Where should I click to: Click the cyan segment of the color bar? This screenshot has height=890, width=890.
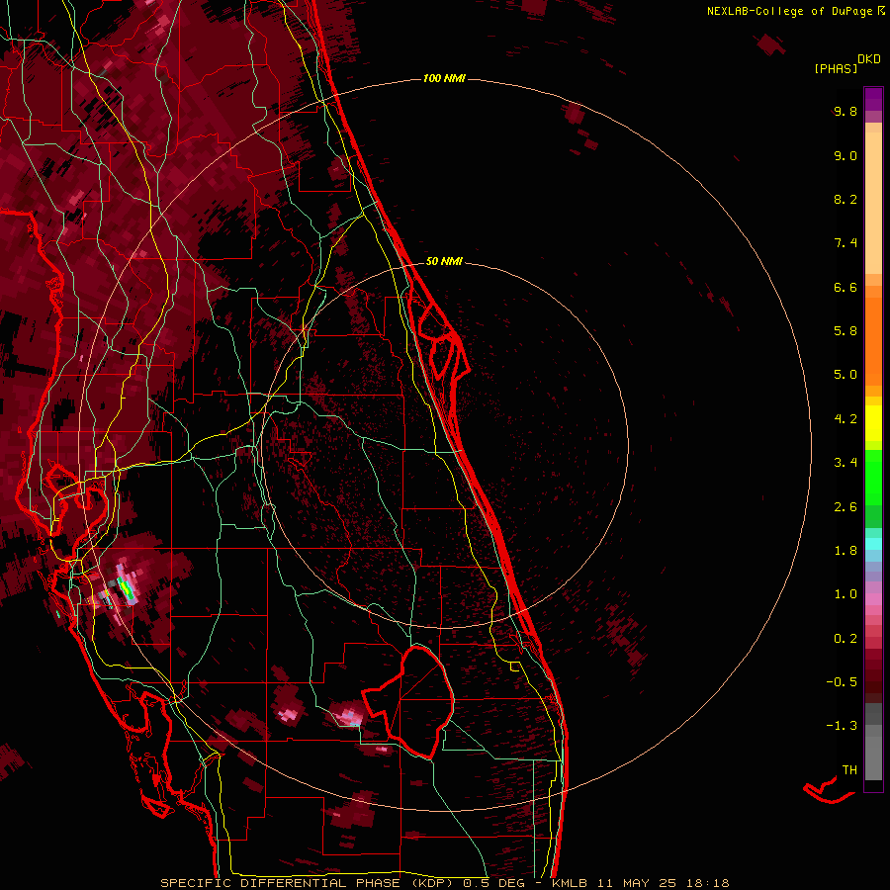click(x=873, y=544)
